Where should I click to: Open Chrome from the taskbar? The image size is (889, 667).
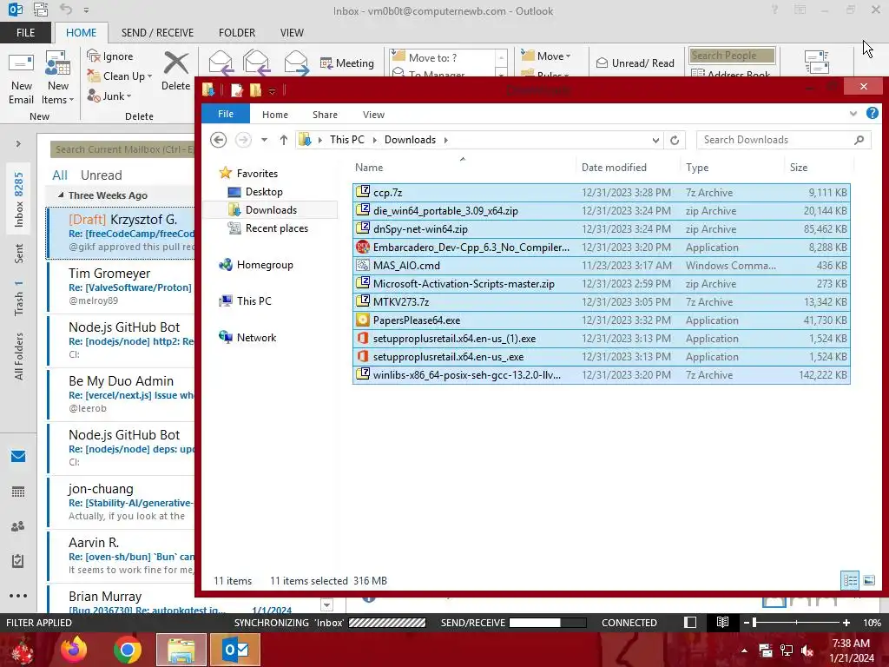coord(127,650)
